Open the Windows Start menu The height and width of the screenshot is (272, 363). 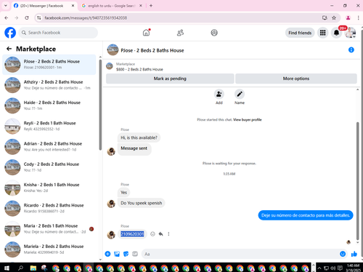pos(7,268)
